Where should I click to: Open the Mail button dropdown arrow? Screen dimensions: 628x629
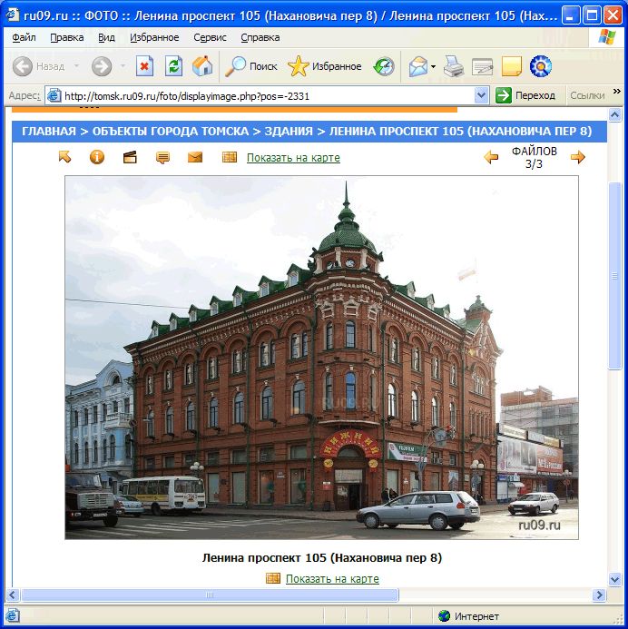point(434,66)
